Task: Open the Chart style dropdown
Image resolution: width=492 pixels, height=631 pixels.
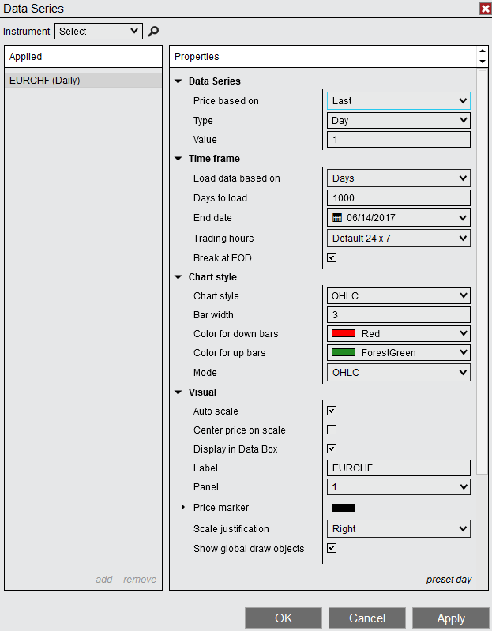Action: (399, 296)
